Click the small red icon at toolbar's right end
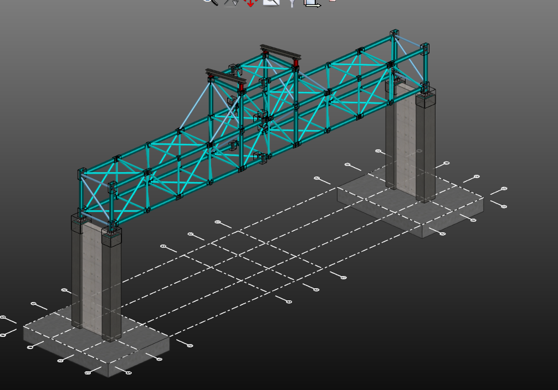This screenshot has width=558, height=390. click(332, 1)
